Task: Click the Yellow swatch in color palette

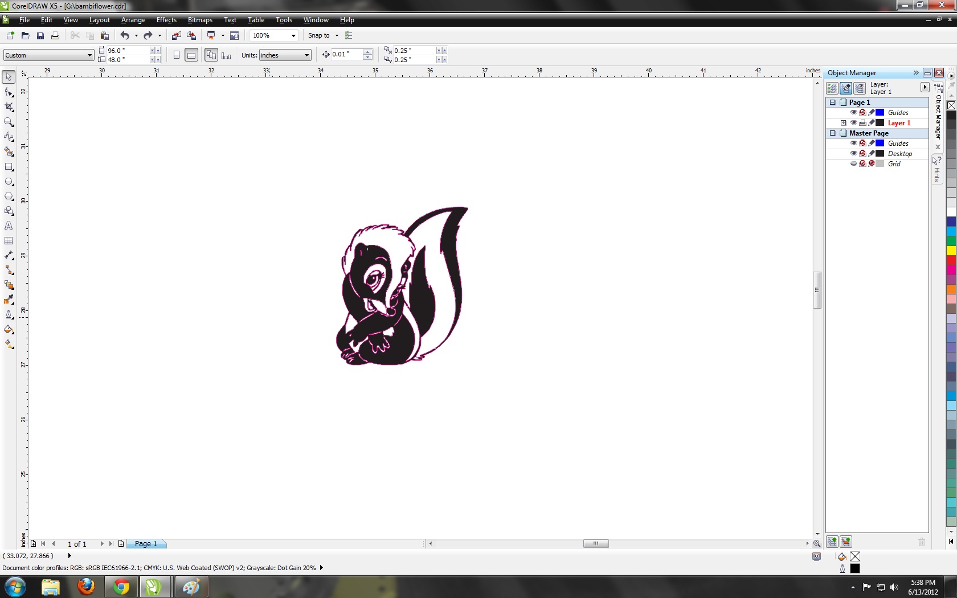Action: tap(951, 251)
